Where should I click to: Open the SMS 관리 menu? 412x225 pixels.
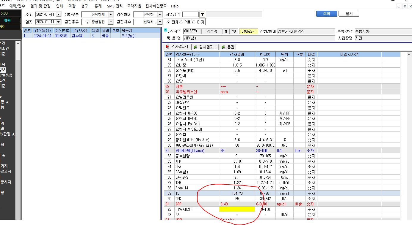(115, 6)
